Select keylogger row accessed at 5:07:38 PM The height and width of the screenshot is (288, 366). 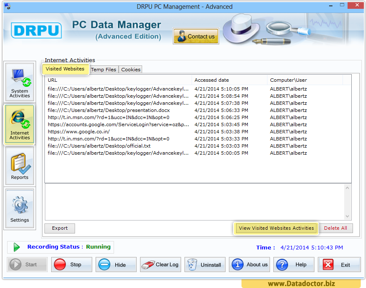coord(198,103)
